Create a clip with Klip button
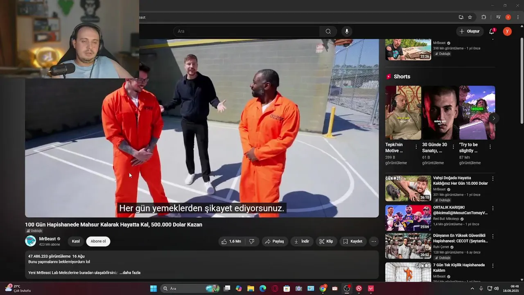Image resolution: width=524 pixels, height=295 pixels. pyautogui.click(x=326, y=241)
